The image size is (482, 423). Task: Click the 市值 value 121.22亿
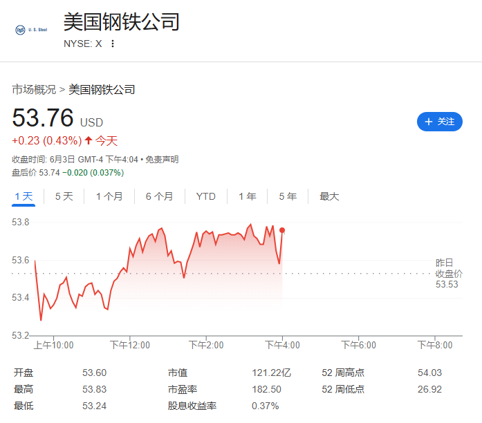(x=272, y=373)
